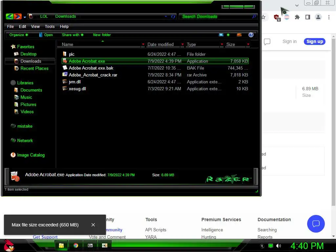Viewport: 336px width, 252px height.
Task: Open the Tools menu
Action: tap(50, 26)
